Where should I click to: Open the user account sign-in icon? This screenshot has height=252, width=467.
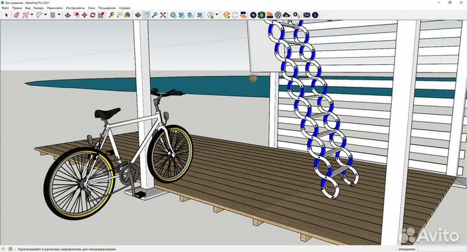click(x=211, y=15)
